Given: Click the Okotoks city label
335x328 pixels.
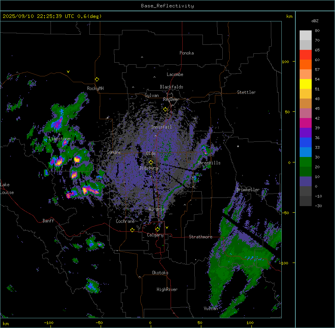Looking at the screenshot, I should (x=160, y=273).
